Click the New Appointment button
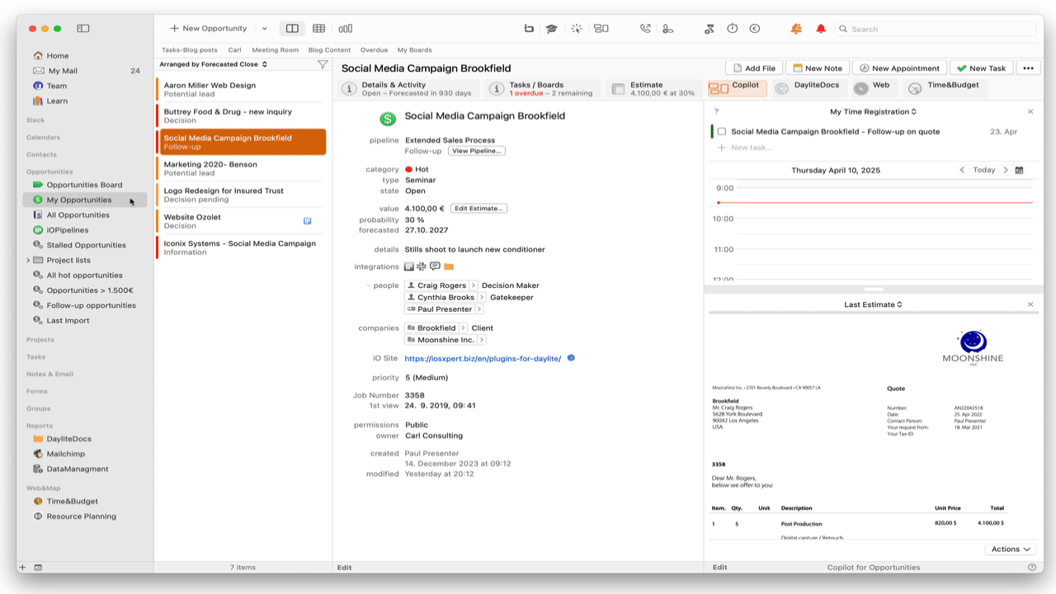Viewport: 1056px width, 594px height. click(x=898, y=68)
